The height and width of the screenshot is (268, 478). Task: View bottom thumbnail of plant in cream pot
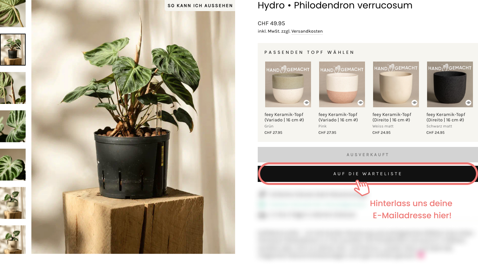13,240
